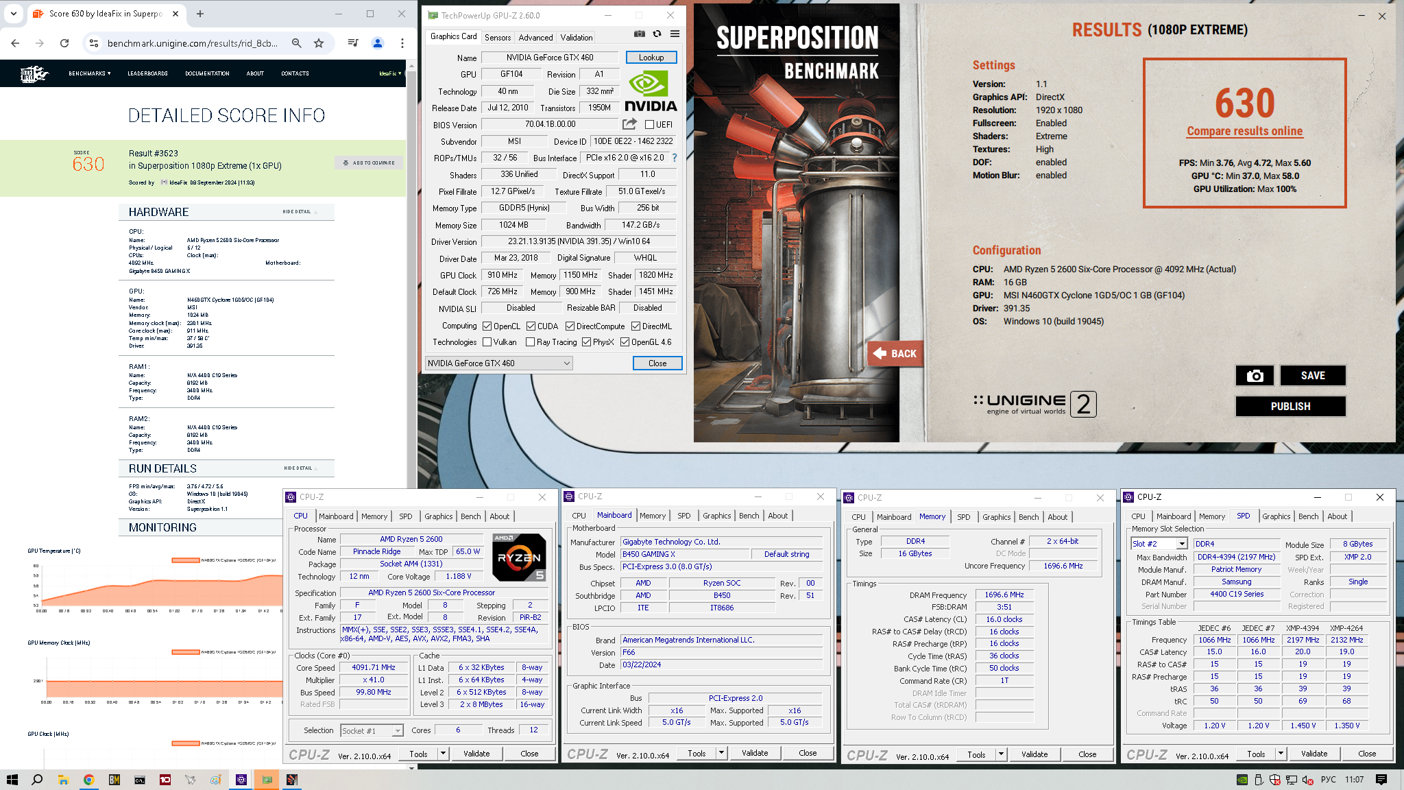Image resolution: width=1404 pixels, height=790 pixels.
Task: Click the ADD TO COMPARE button
Action: (370, 163)
